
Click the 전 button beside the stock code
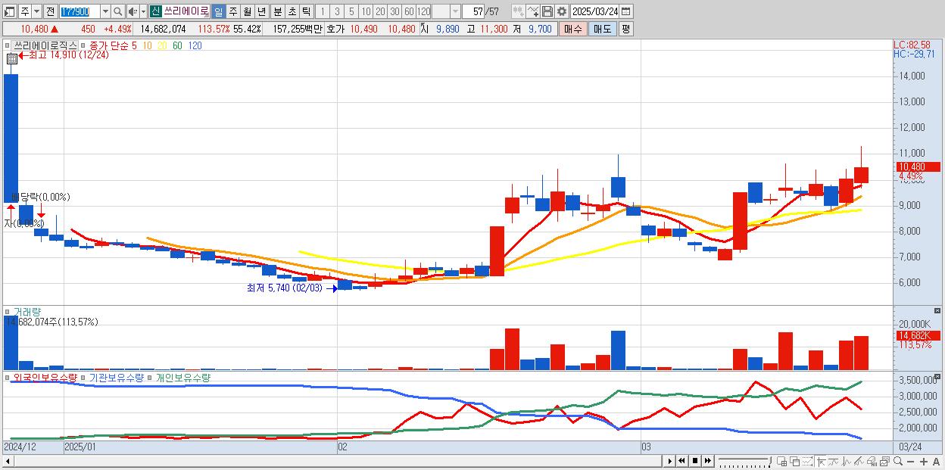click(x=50, y=11)
